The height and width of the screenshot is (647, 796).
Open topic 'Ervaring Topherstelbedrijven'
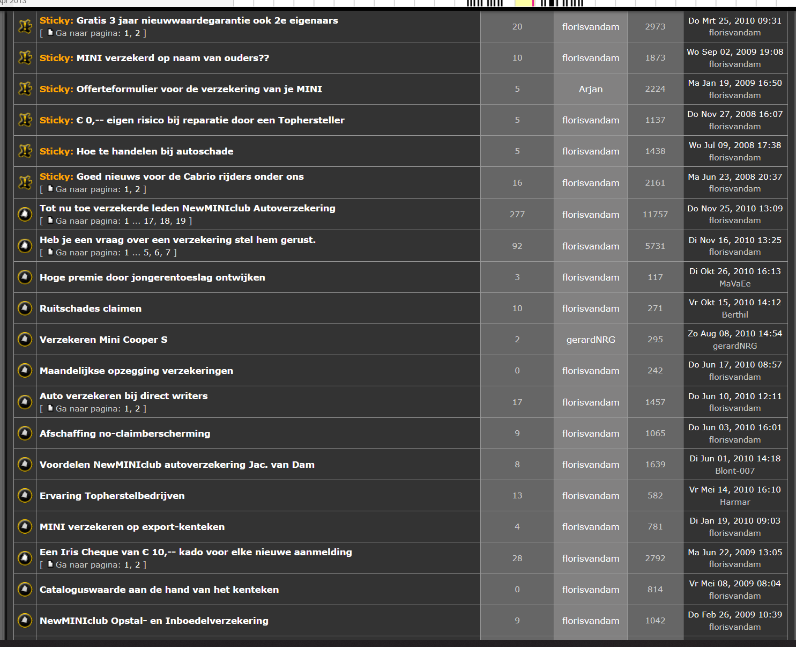112,496
